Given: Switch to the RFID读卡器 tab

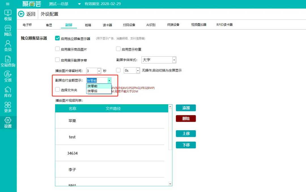Looking at the screenshot, I should 224,25.
